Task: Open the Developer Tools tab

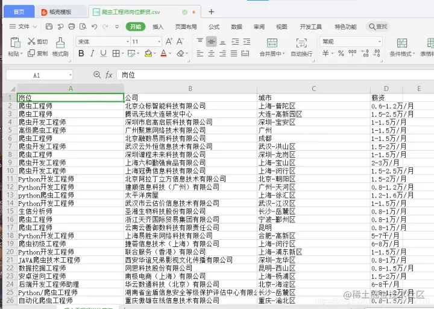Action: click(311, 27)
